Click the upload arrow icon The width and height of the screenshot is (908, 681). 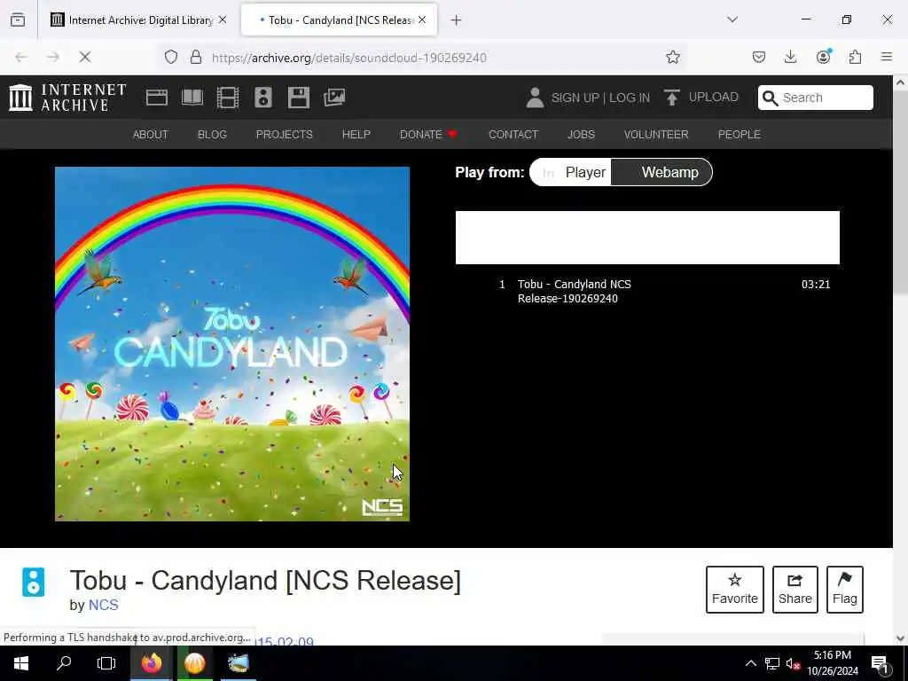(672, 98)
